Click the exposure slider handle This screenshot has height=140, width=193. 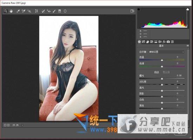pyautogui.click(x=162, y=79)
